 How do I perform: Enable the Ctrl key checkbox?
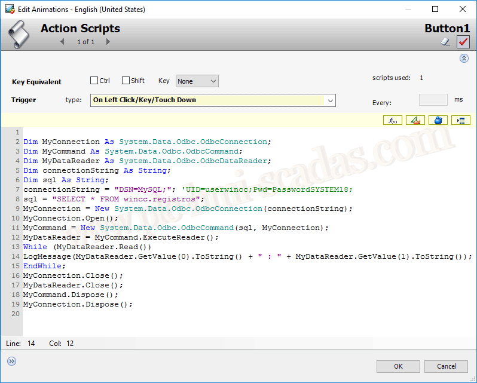pyautogui.click(x=94, y=81)
